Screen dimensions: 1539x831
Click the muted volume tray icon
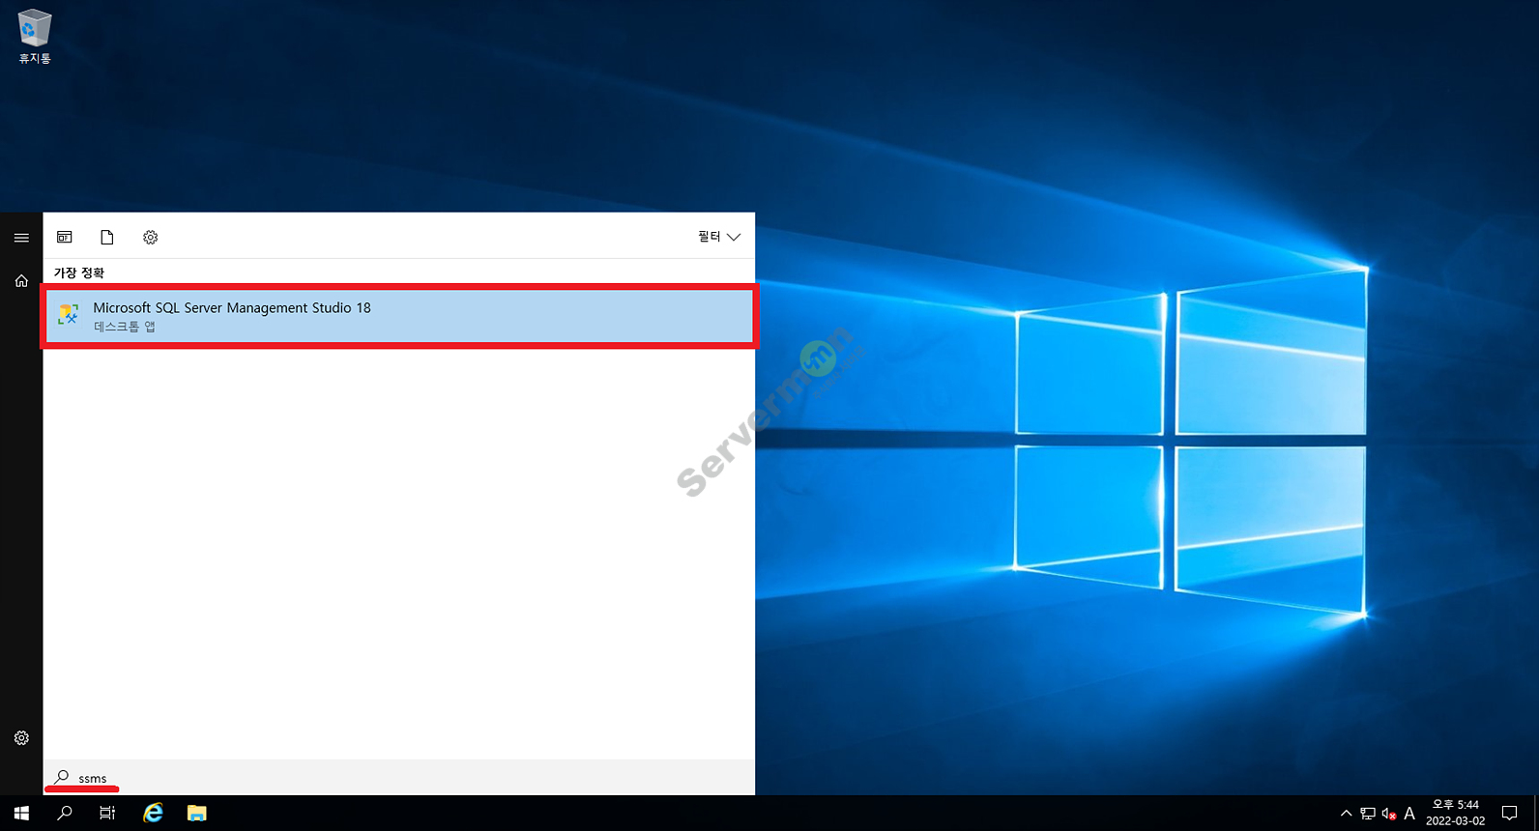click(1389, 814)
